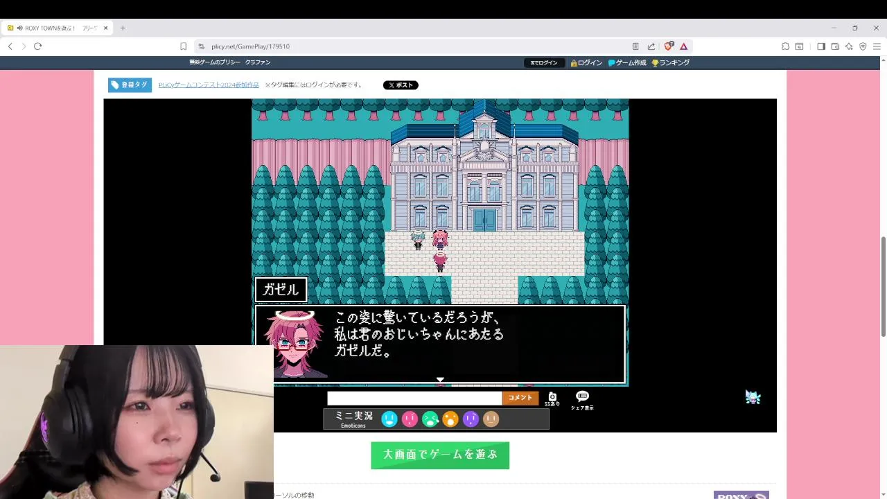Open Leo AI sparkle icon
887x499 pixels.
point(849,46)
